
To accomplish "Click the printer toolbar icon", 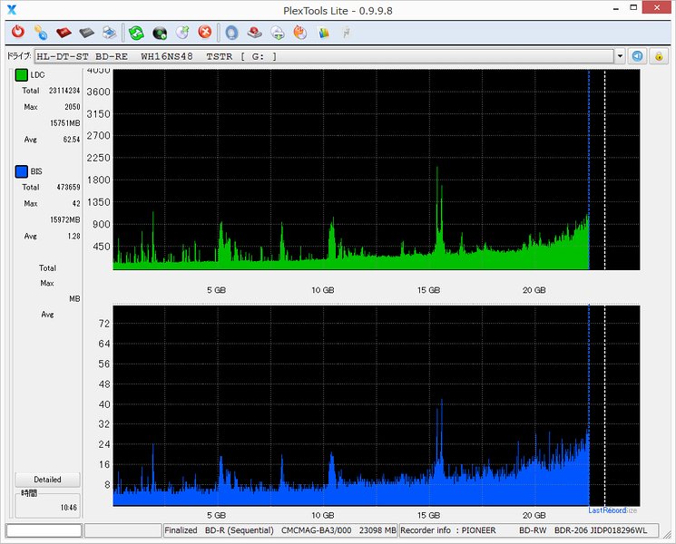I will tap(110, 33).
